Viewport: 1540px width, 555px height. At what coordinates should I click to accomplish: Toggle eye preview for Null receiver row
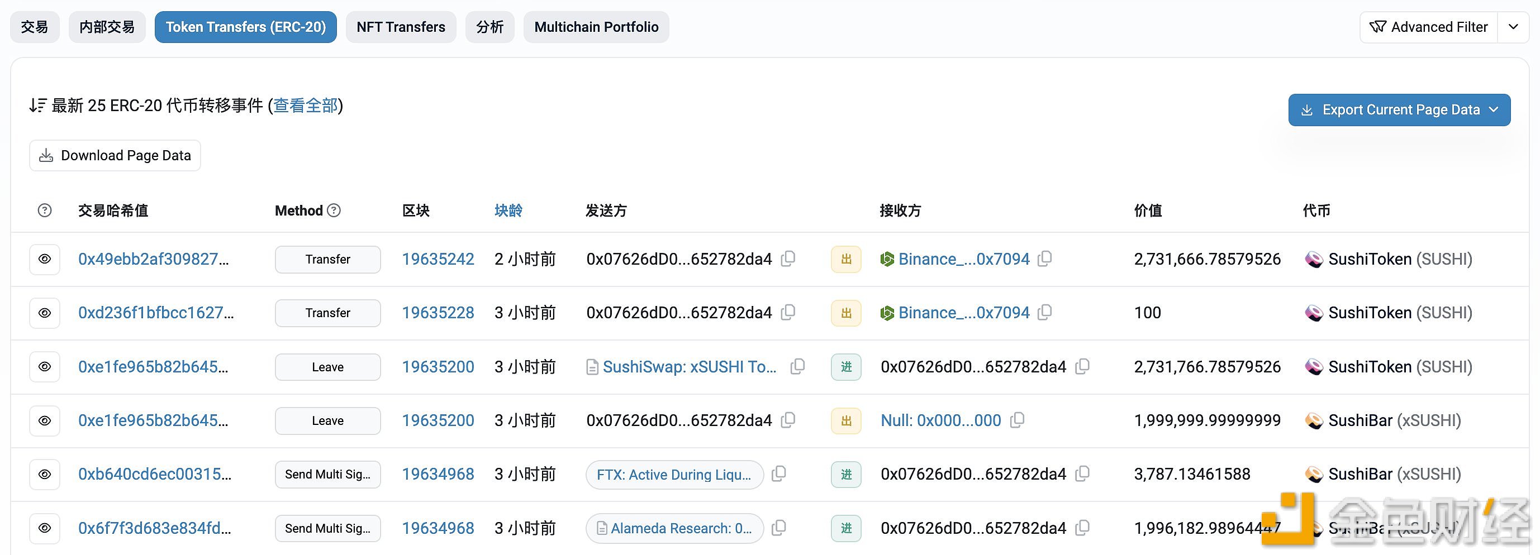pyautogui.click(x=45, y=420)
